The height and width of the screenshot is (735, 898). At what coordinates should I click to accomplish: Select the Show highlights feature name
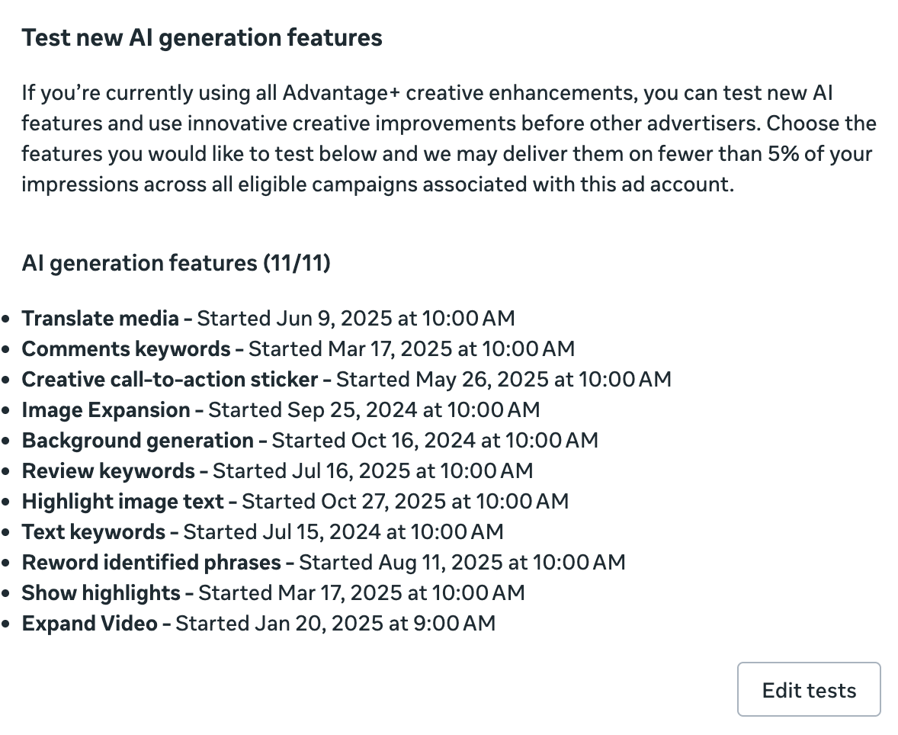pyautogui.click(x=101, y=593)
